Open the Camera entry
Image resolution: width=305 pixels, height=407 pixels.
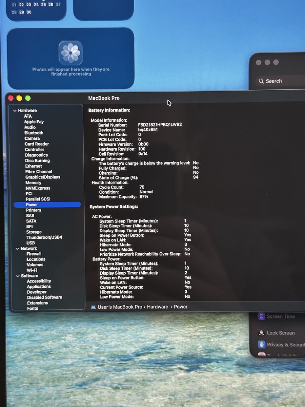pyautogui.click(x=32, y=138)
